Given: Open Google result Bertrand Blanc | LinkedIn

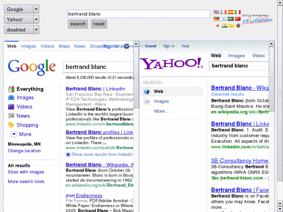Looking at the screenshot, I should tap(95, 89).
